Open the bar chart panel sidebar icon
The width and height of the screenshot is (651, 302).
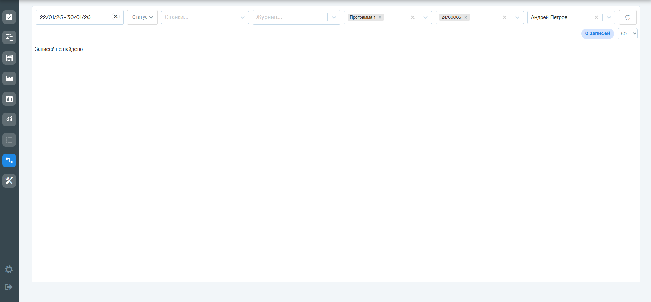coord(9,99)
